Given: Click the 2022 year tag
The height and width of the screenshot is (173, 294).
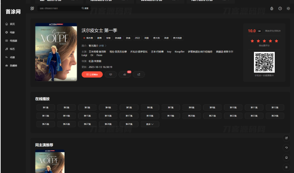Looking at the screenshot, I should click(x=137, y=38).
